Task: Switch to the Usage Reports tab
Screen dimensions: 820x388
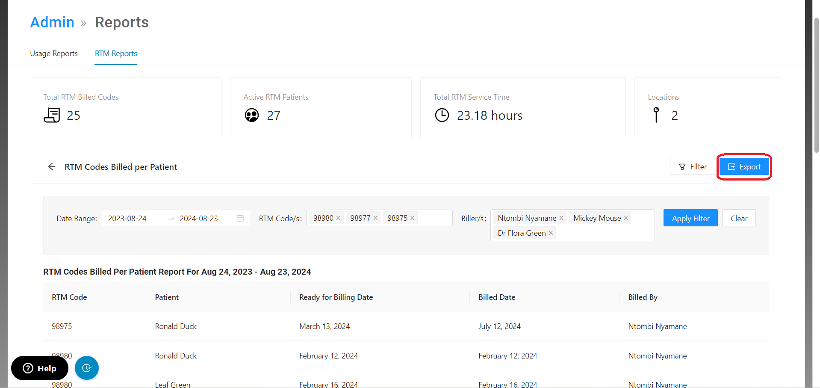Action: pyautogui.click(x=54, y=53)
